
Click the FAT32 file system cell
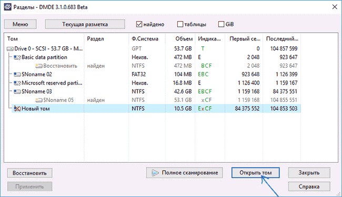pyautogui.click(x=138, y=74)
